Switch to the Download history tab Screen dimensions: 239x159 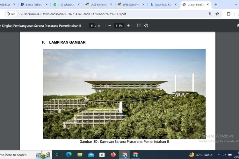163,5
